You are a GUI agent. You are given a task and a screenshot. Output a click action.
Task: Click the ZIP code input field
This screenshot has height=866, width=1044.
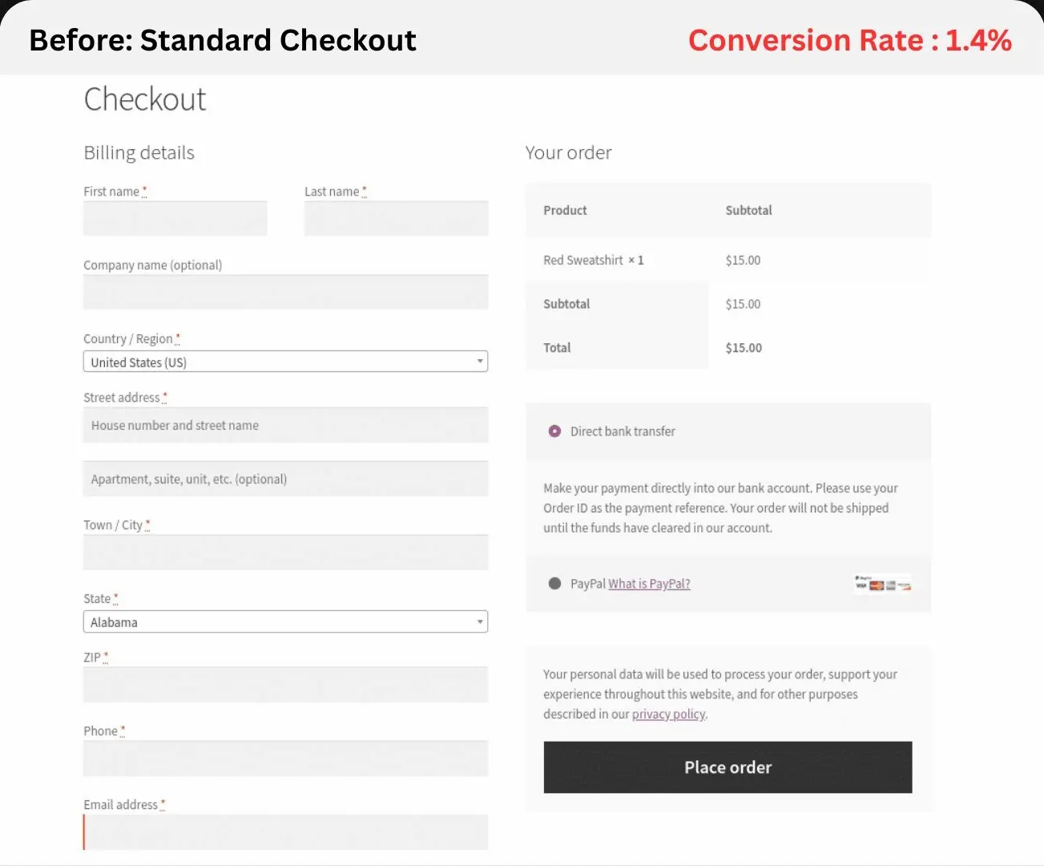click(x=285, y=685)
